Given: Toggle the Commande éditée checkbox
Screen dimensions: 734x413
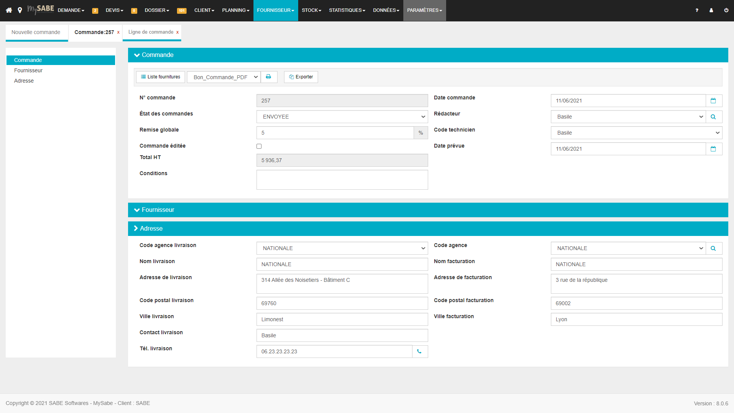Looking at the screenshot, I should [x=260, y=146].
